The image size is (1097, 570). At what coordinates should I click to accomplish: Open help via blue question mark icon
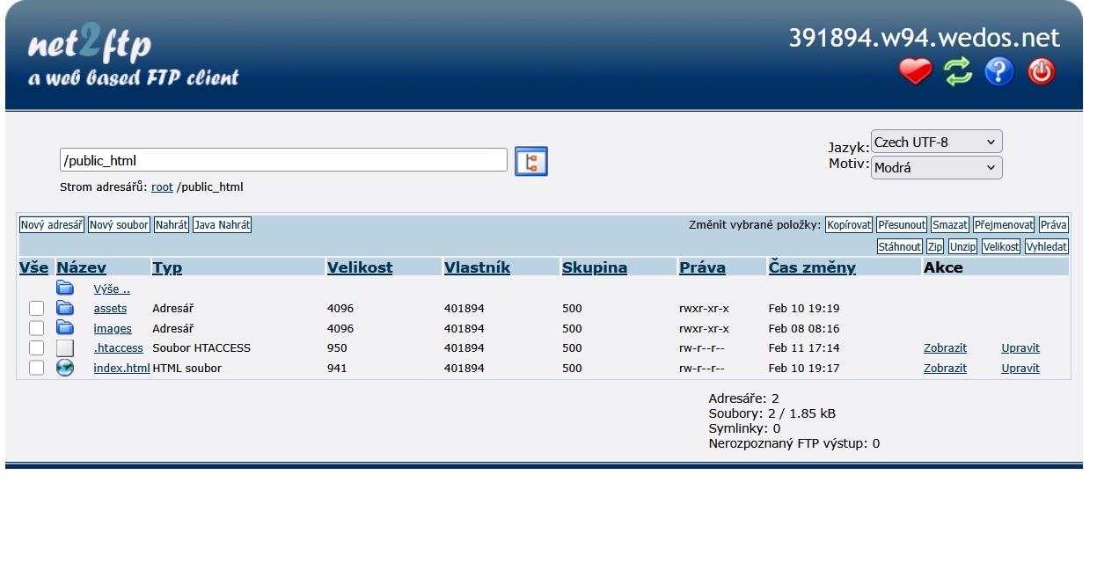[999, 72]
